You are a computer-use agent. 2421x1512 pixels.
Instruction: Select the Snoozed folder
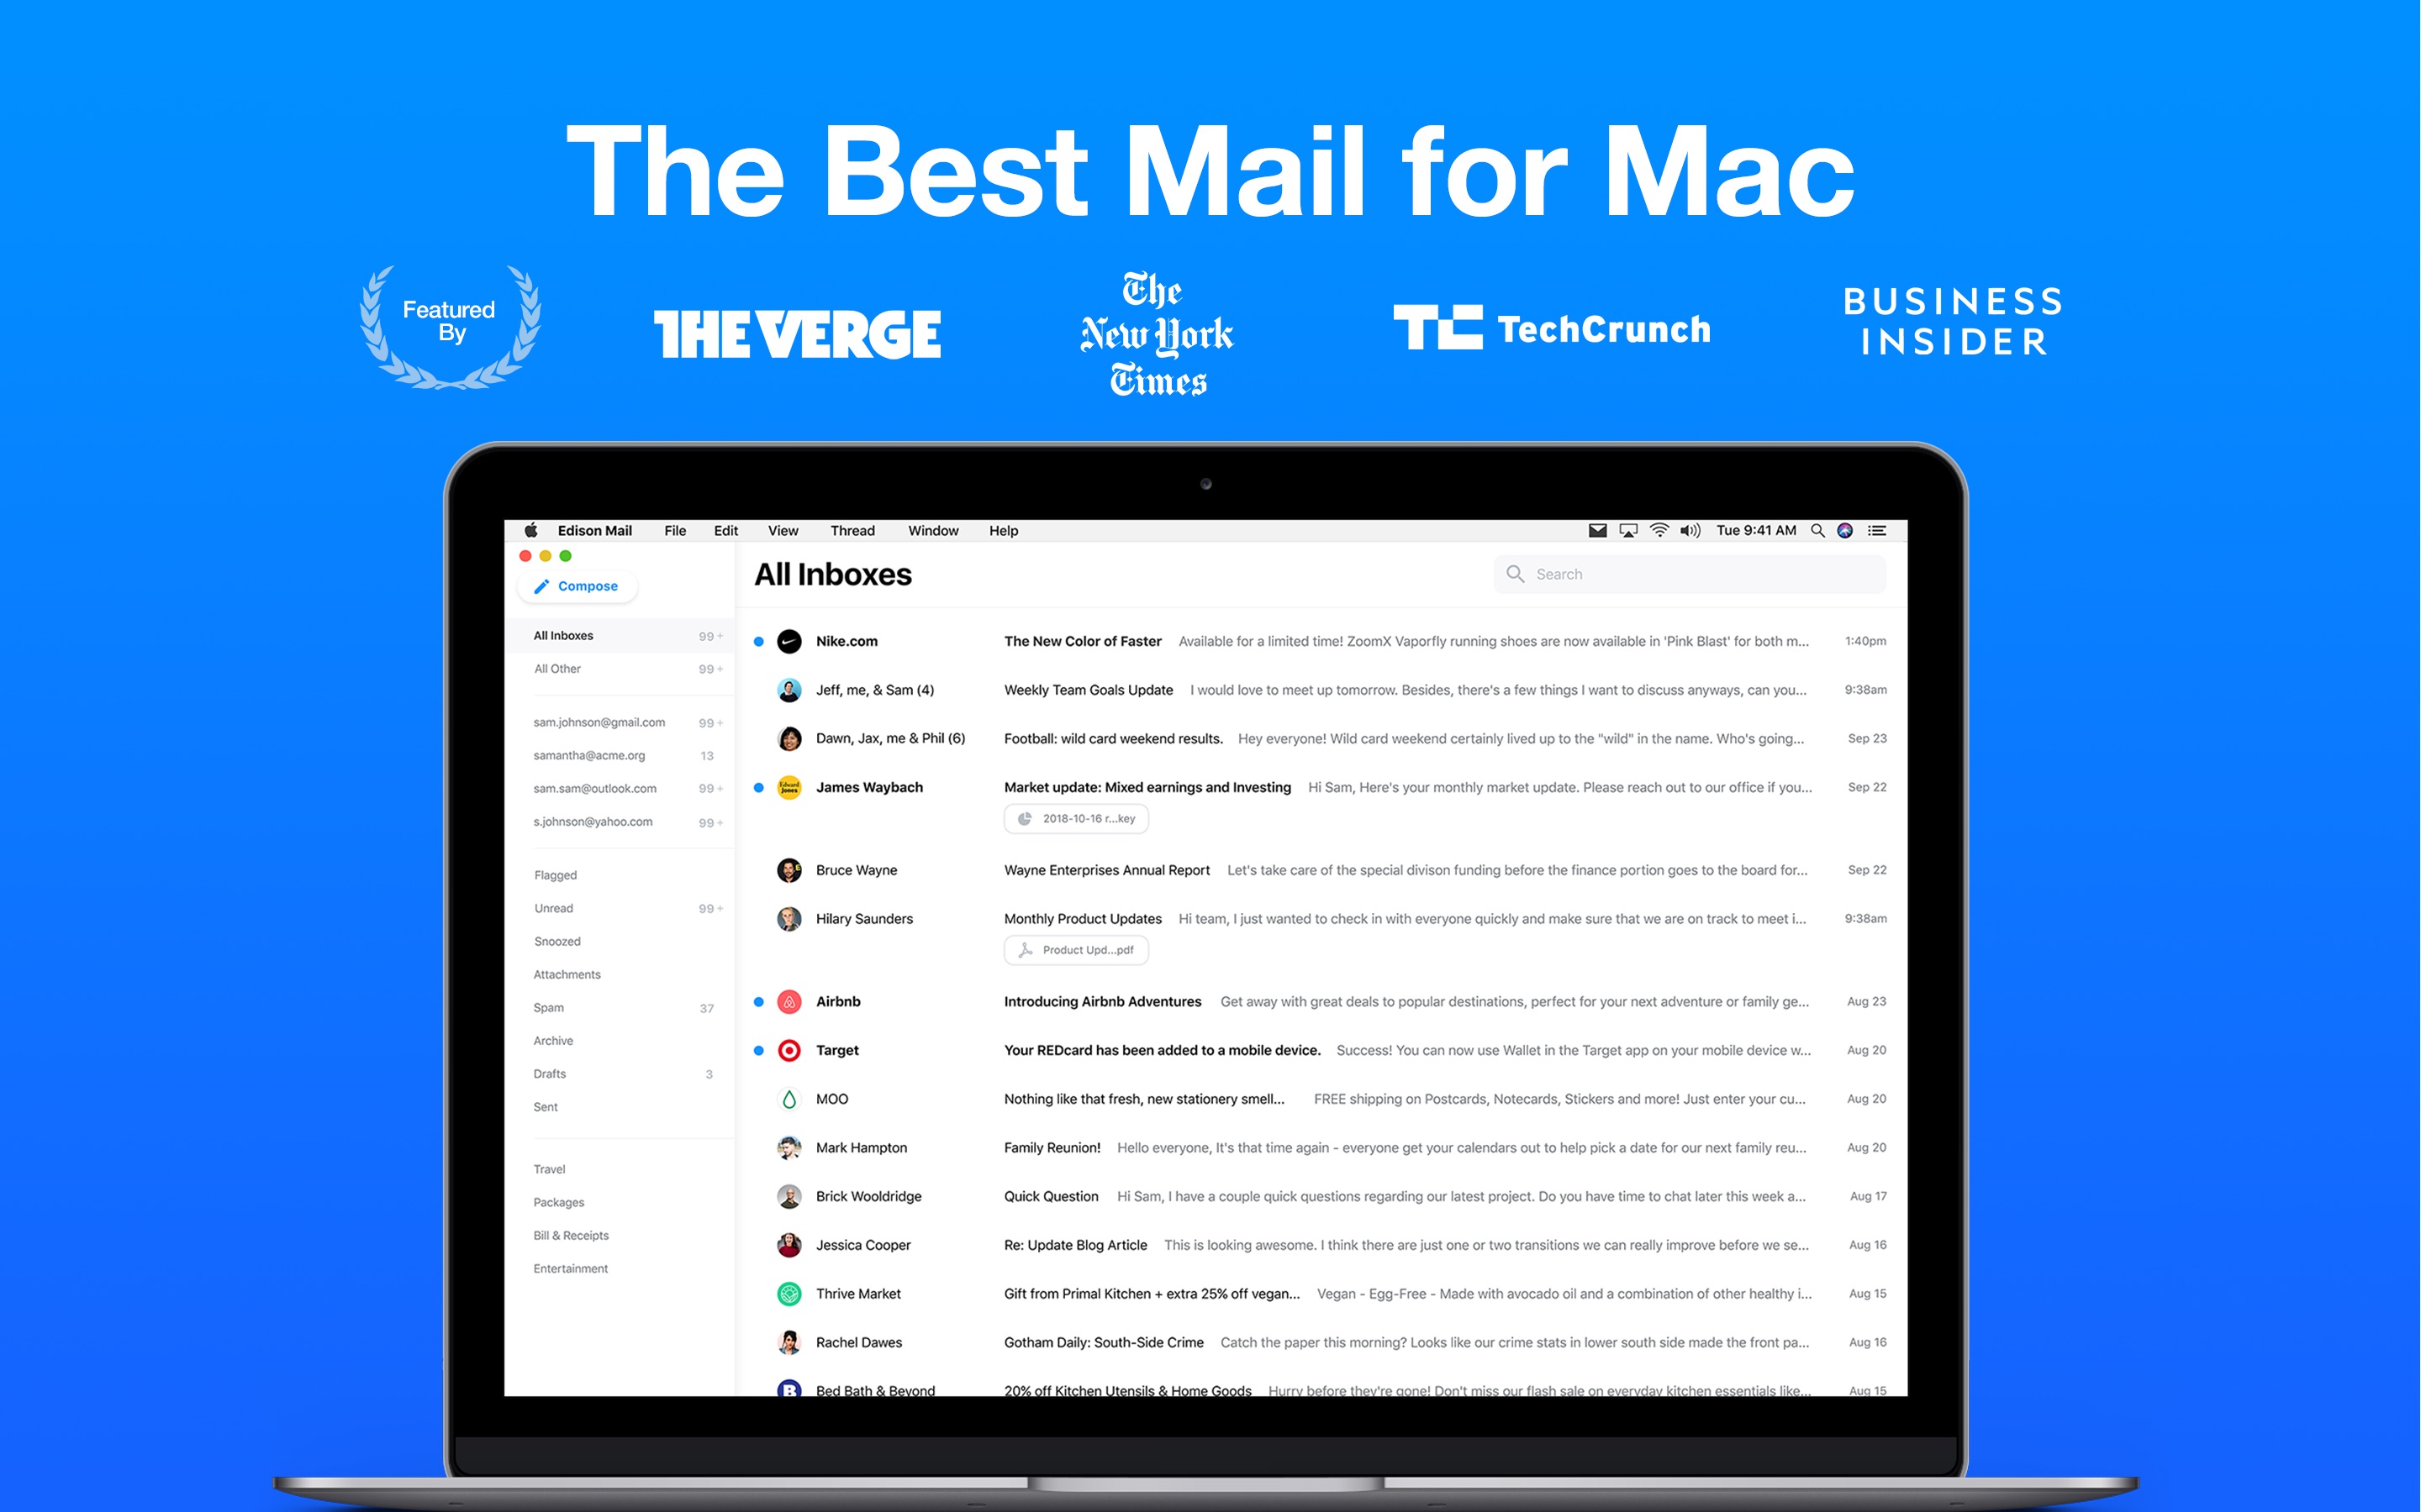557,941
